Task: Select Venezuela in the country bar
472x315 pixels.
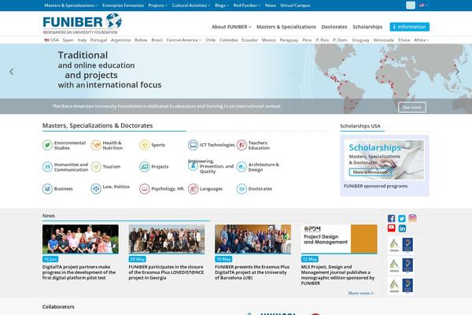Action: 384,40
